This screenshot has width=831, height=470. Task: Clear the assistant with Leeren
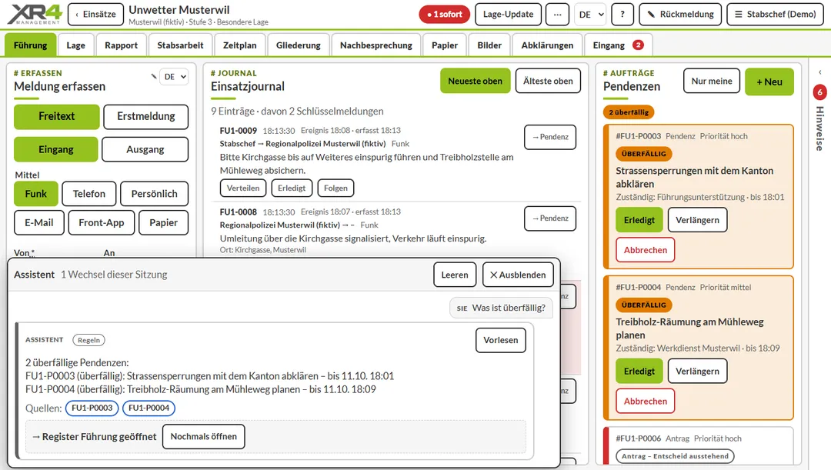(455, 275)
